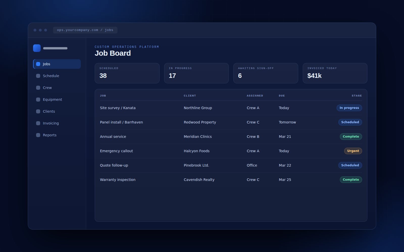The height and width of the screenshot is (252, 404).
Task: Click the Urgent badge on Emergency callout
Action: pyautogui.click(x=353, y=151)
